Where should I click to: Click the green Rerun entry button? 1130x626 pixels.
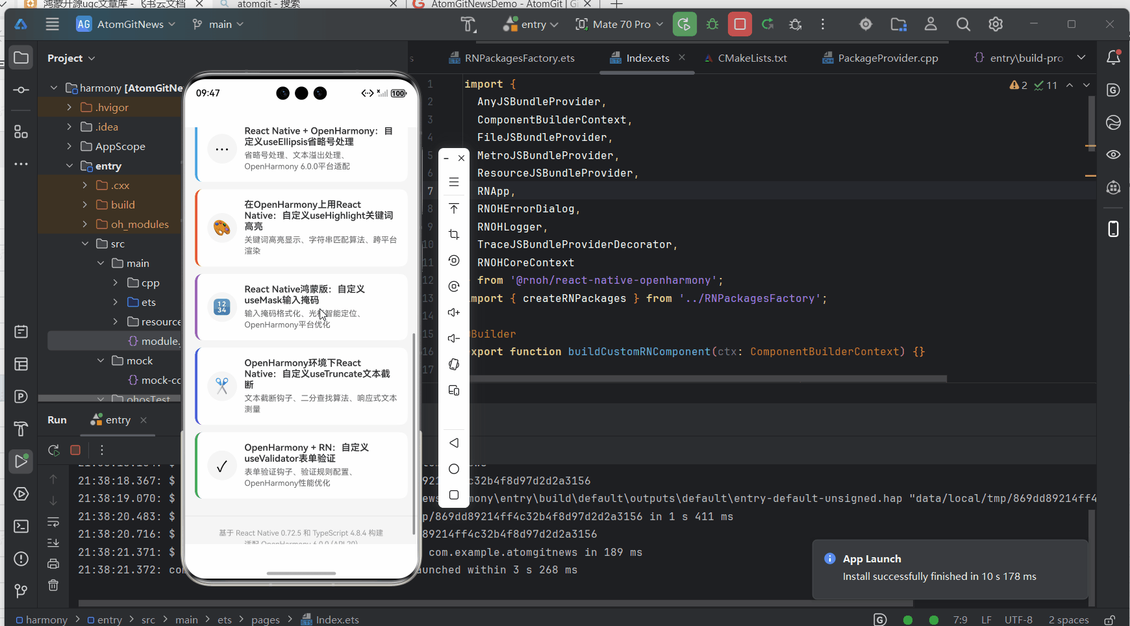(x=684, y=25)
